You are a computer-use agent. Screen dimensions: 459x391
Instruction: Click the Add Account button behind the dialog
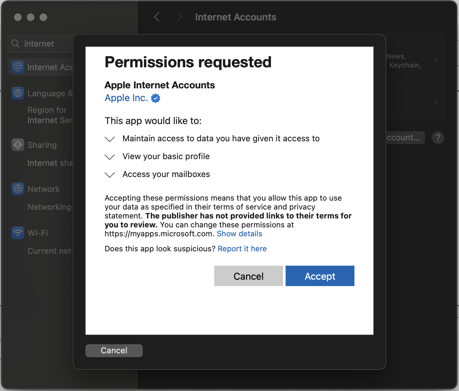(x=405, y=138)
